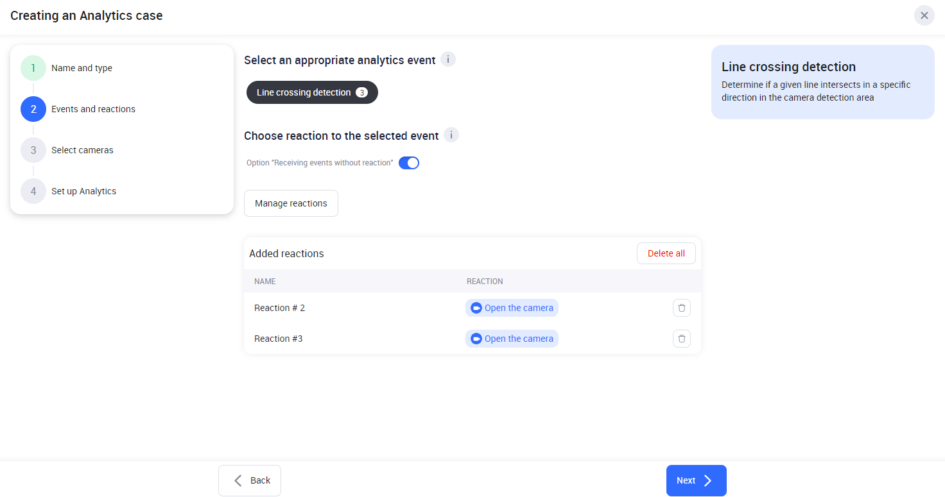Click the count badge on Line crossing chip
The width and height of the screenshot is (945, 497).
[x=362, y=92]
